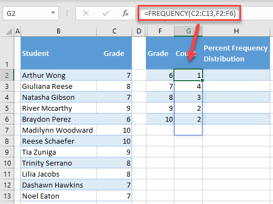Click River Mccarthy's grade value 9
Screen dimensions: 273x204
(x=114, y=108)
